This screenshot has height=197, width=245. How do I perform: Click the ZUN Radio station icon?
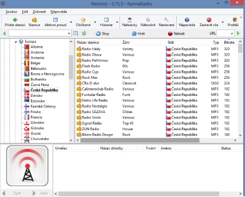pyautogui.click(x=79, y=129)
